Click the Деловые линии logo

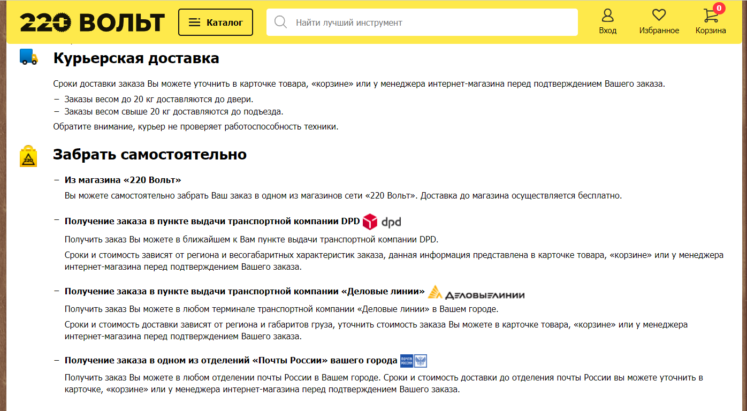point(476,292)
